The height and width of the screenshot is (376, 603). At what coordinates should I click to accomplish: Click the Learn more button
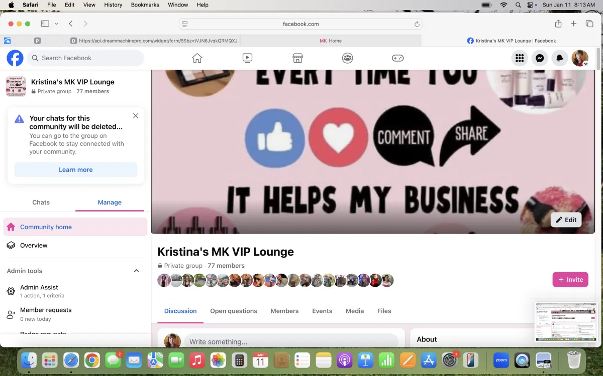coord(76,169)
